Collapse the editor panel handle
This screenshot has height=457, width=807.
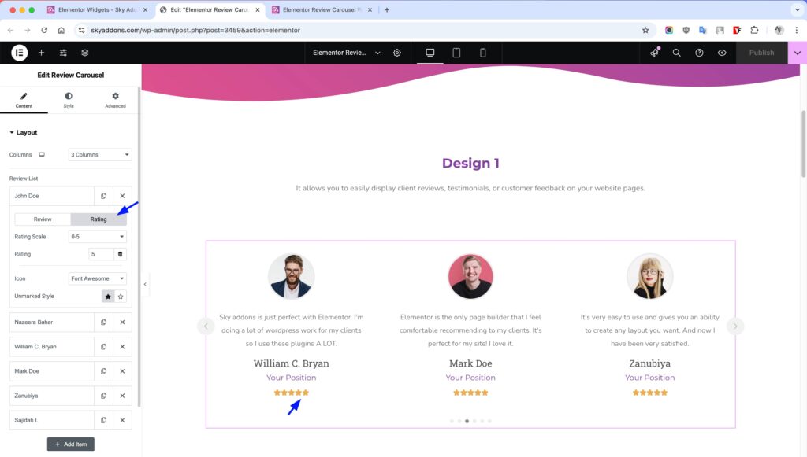pos(145,284)
